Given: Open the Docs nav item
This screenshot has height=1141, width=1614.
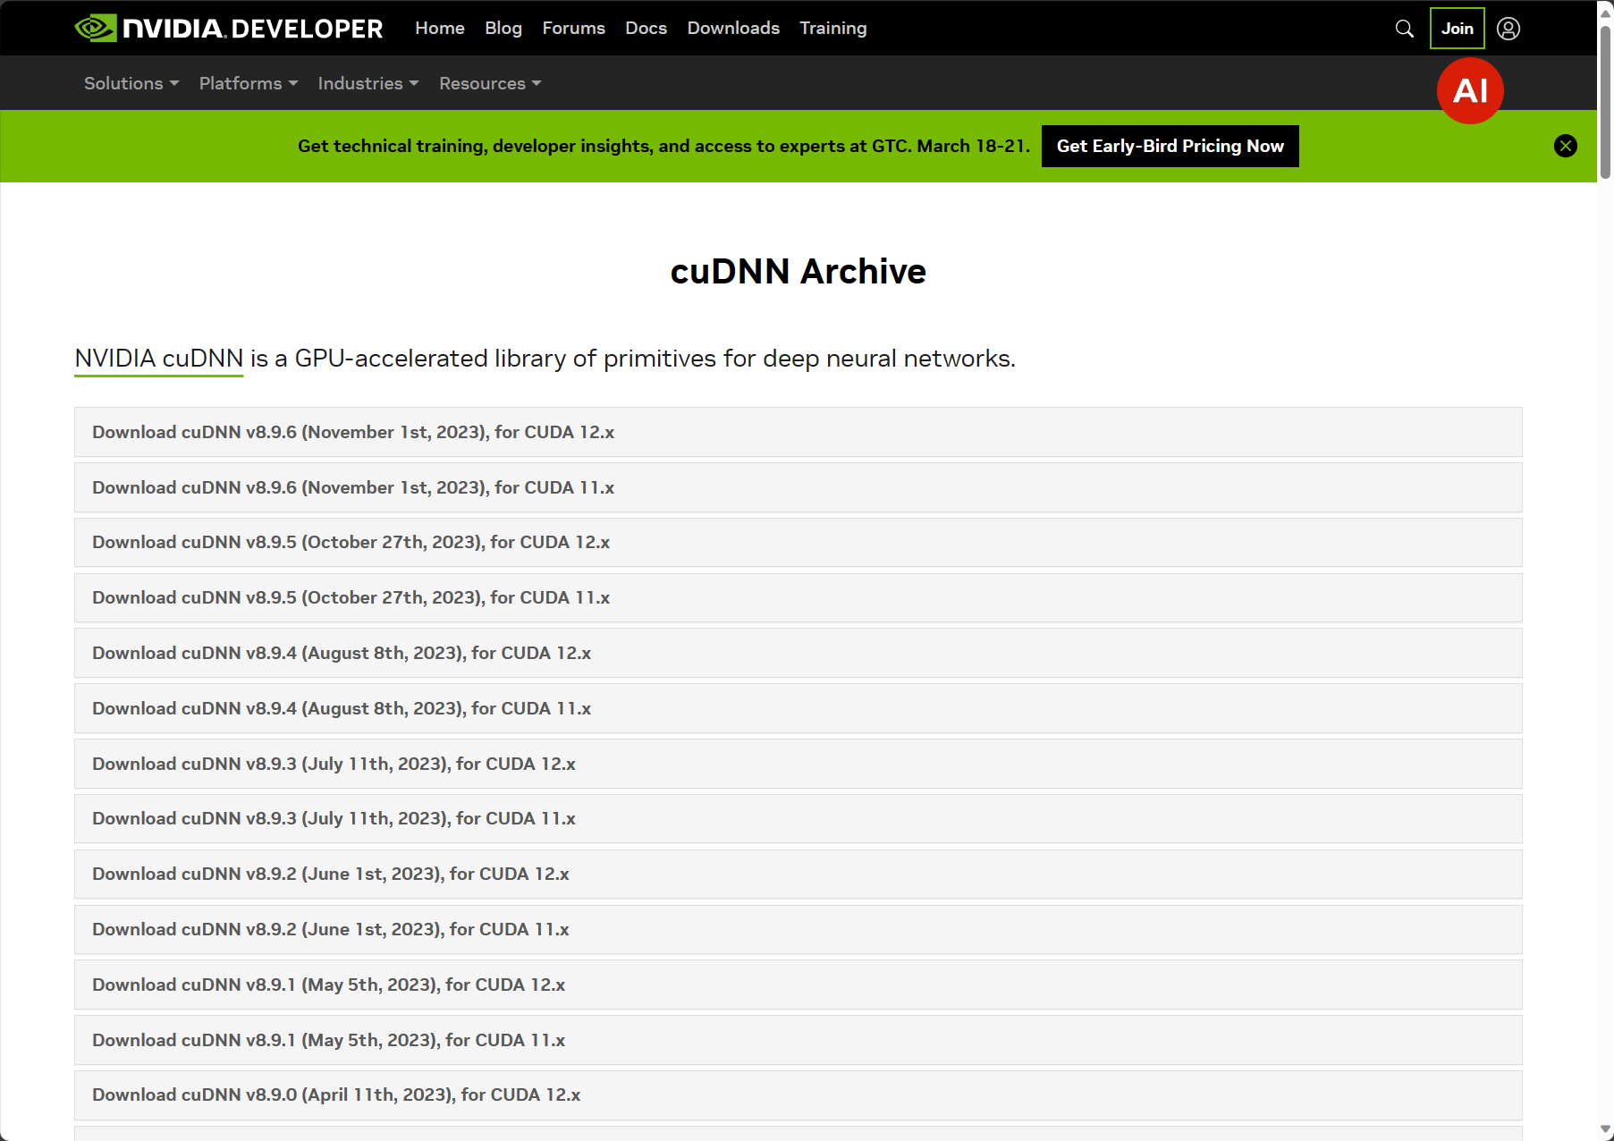Looking at the screenshot, I should click(x=646, y=29).
